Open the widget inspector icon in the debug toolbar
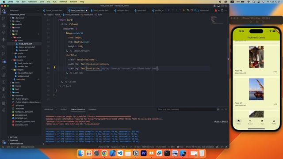Viewport: 283px width, 159px height. pos(195,10)
